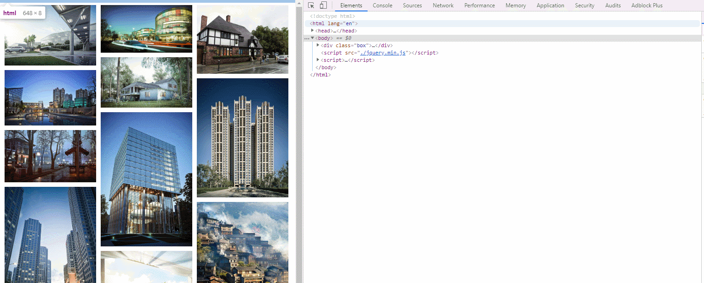Go to the Network tab
The image size is (704, 283).
(x=443, y=5)
